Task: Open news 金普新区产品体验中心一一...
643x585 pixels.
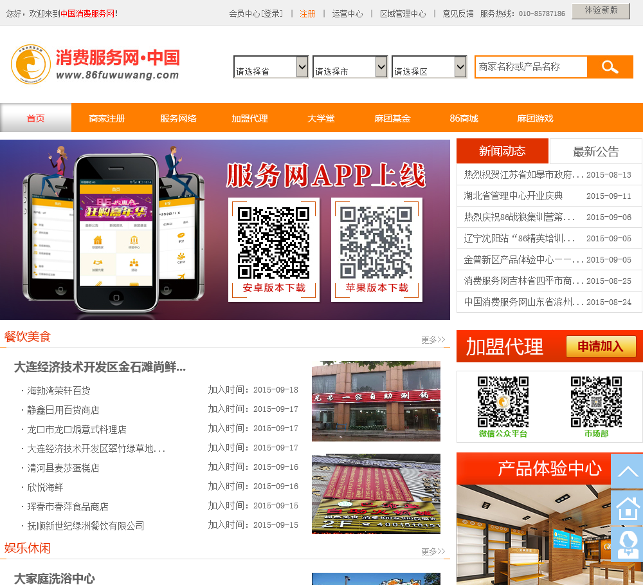Action: [x=523, y=260]
